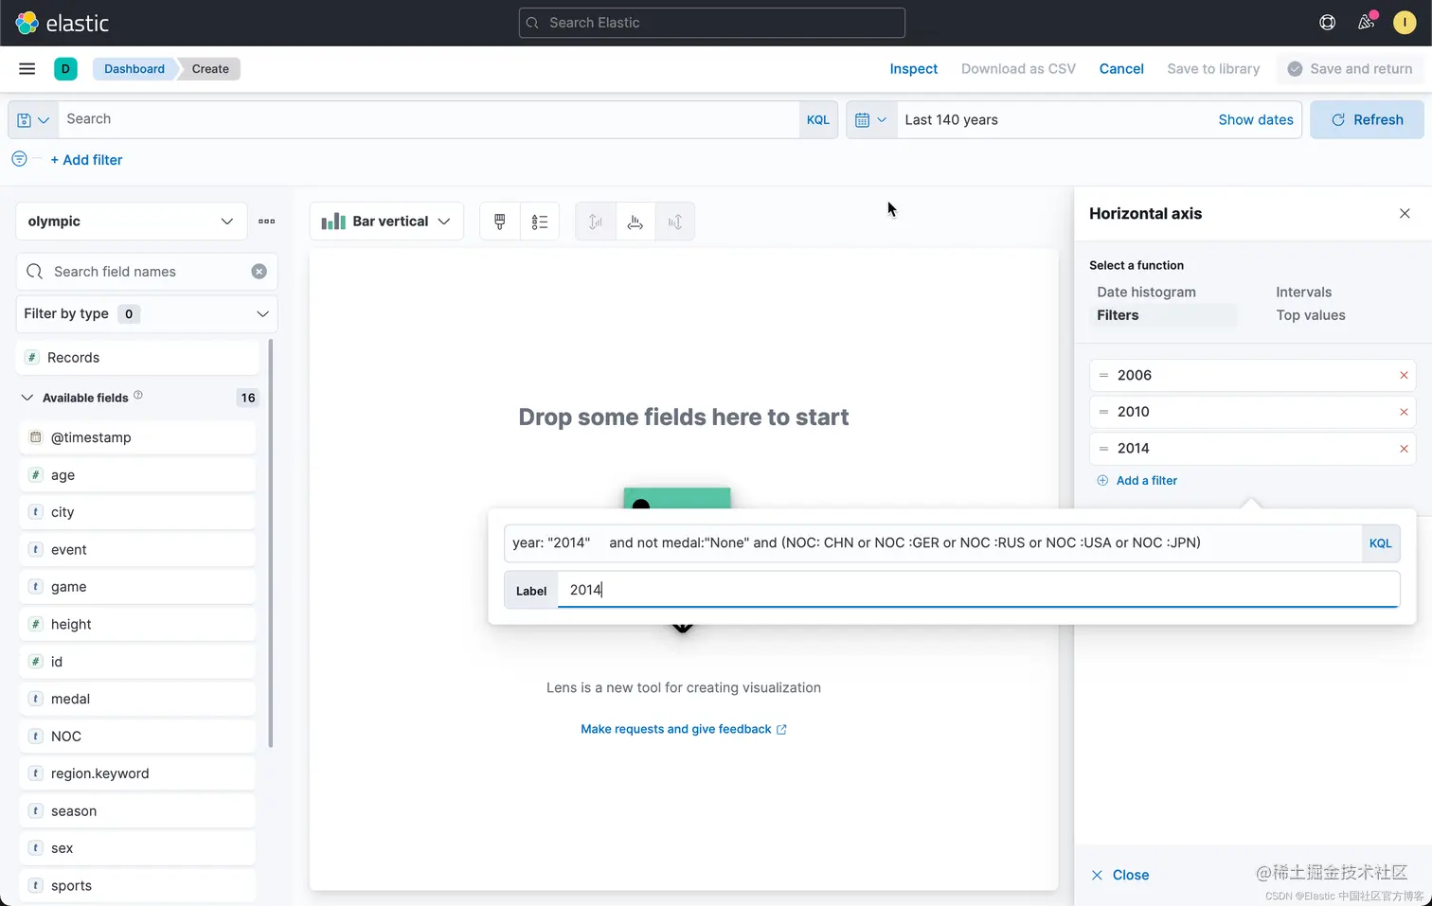Viewport: 1432px width, 906px height.
Task: Click Show dates
Action: point(1255,119)
